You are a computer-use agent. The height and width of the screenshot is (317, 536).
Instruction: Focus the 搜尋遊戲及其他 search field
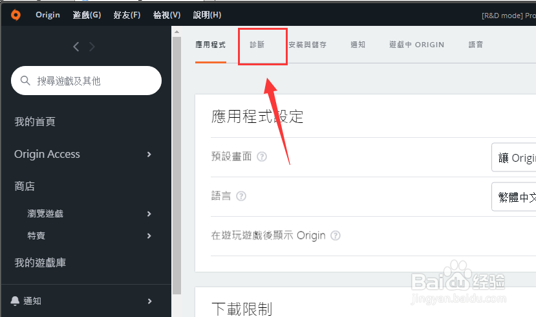point(86,81)
